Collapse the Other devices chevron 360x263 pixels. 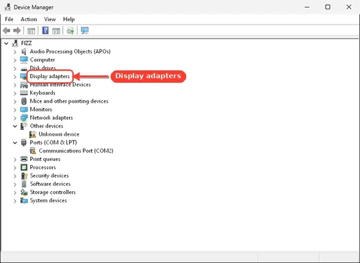tap(15, 126)
